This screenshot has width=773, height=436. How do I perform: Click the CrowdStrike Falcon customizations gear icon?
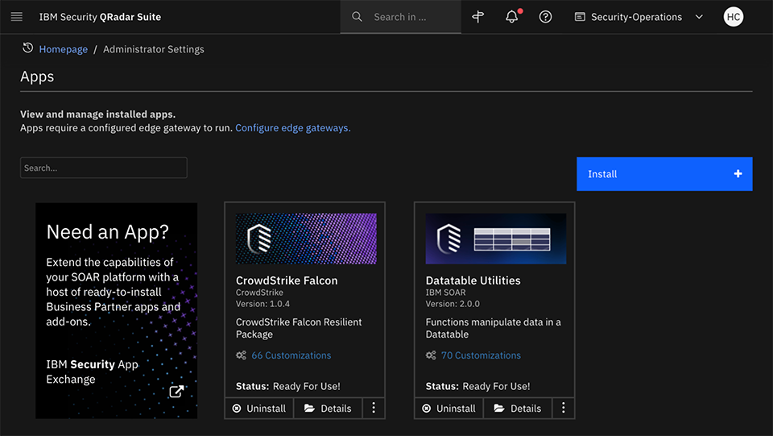pos(241,355)
